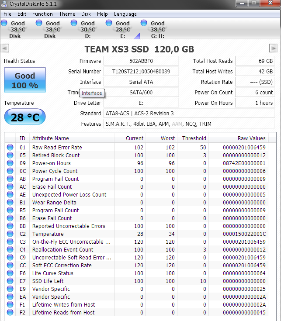Click status orb for AC Erase Fail Count

pos(10,186)
